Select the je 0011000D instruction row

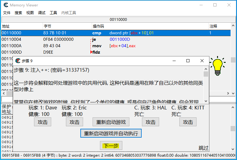(116, 40)
